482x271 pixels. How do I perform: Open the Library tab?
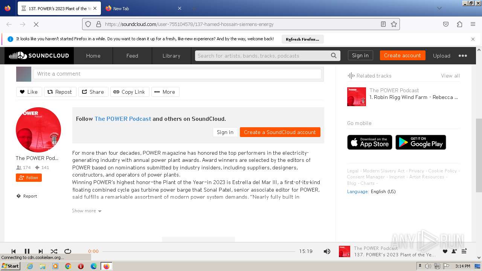tap(171, 56)
